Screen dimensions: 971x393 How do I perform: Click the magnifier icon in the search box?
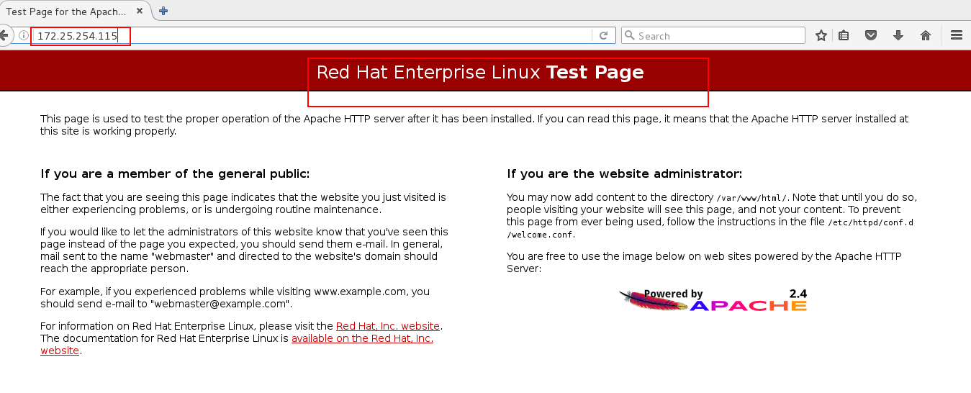tap(629, 35)
